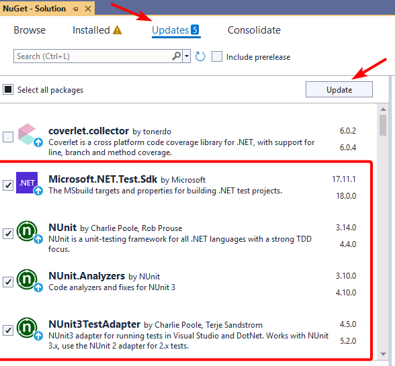Select the NUnit.Analyzers package title

(x=87, y=276)
